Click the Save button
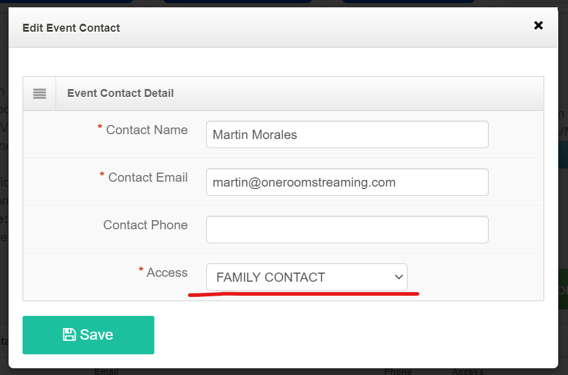 pos(88,334)
